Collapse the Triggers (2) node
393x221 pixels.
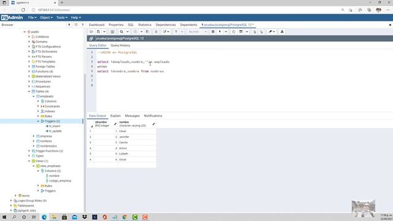pyautogui.click(x=38, y=122)
